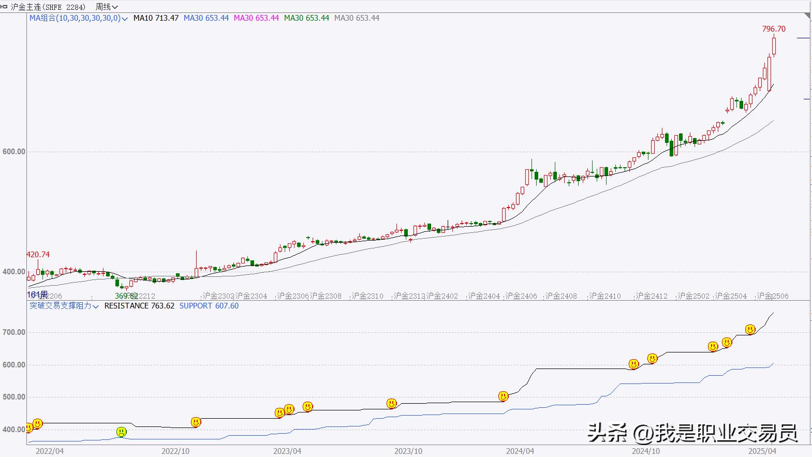The width and height of the screenshot is (812, 457).
Task: Open the MA组合(10,30,30,30,30,0) indicator dropdown
Action: click(x=79, y=18)
